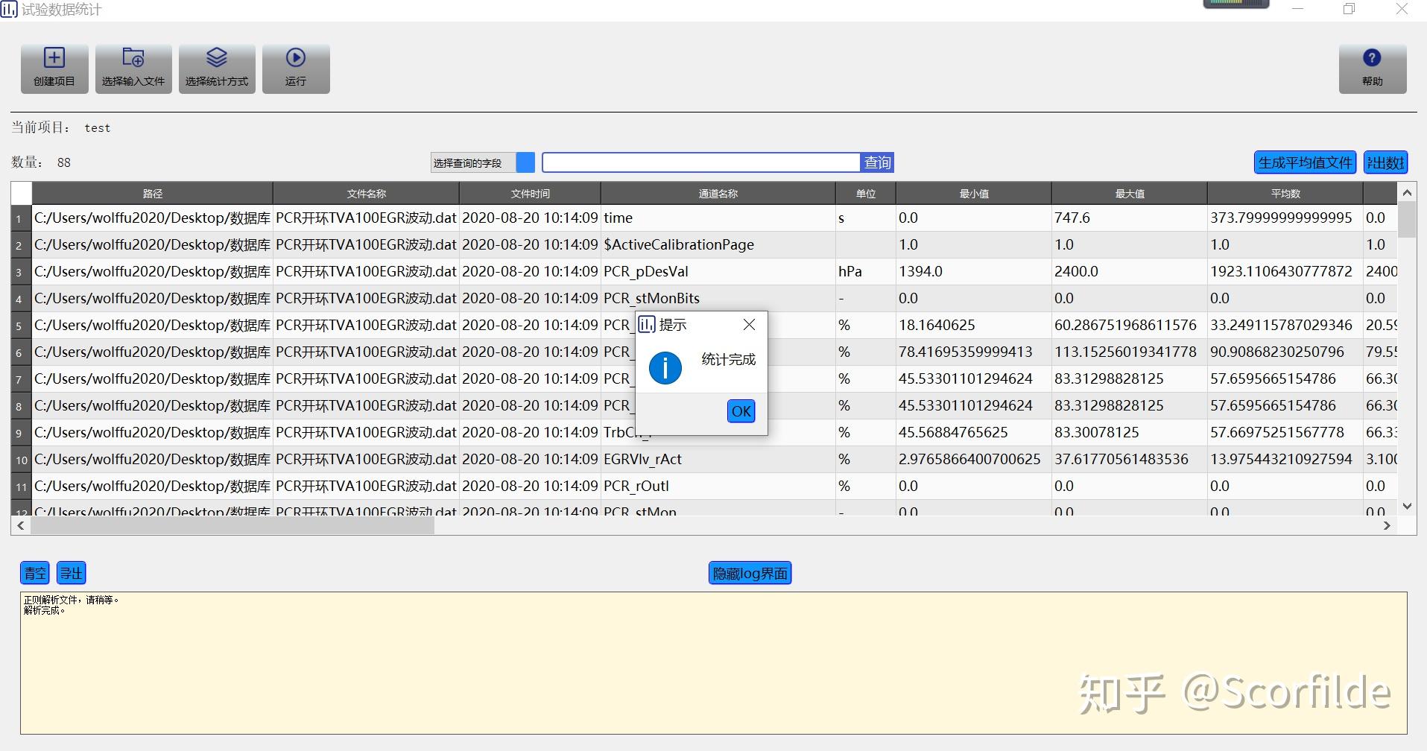Click the 最小值 column header
This screenshot has height=751, width=1427.
coord(974,194)
